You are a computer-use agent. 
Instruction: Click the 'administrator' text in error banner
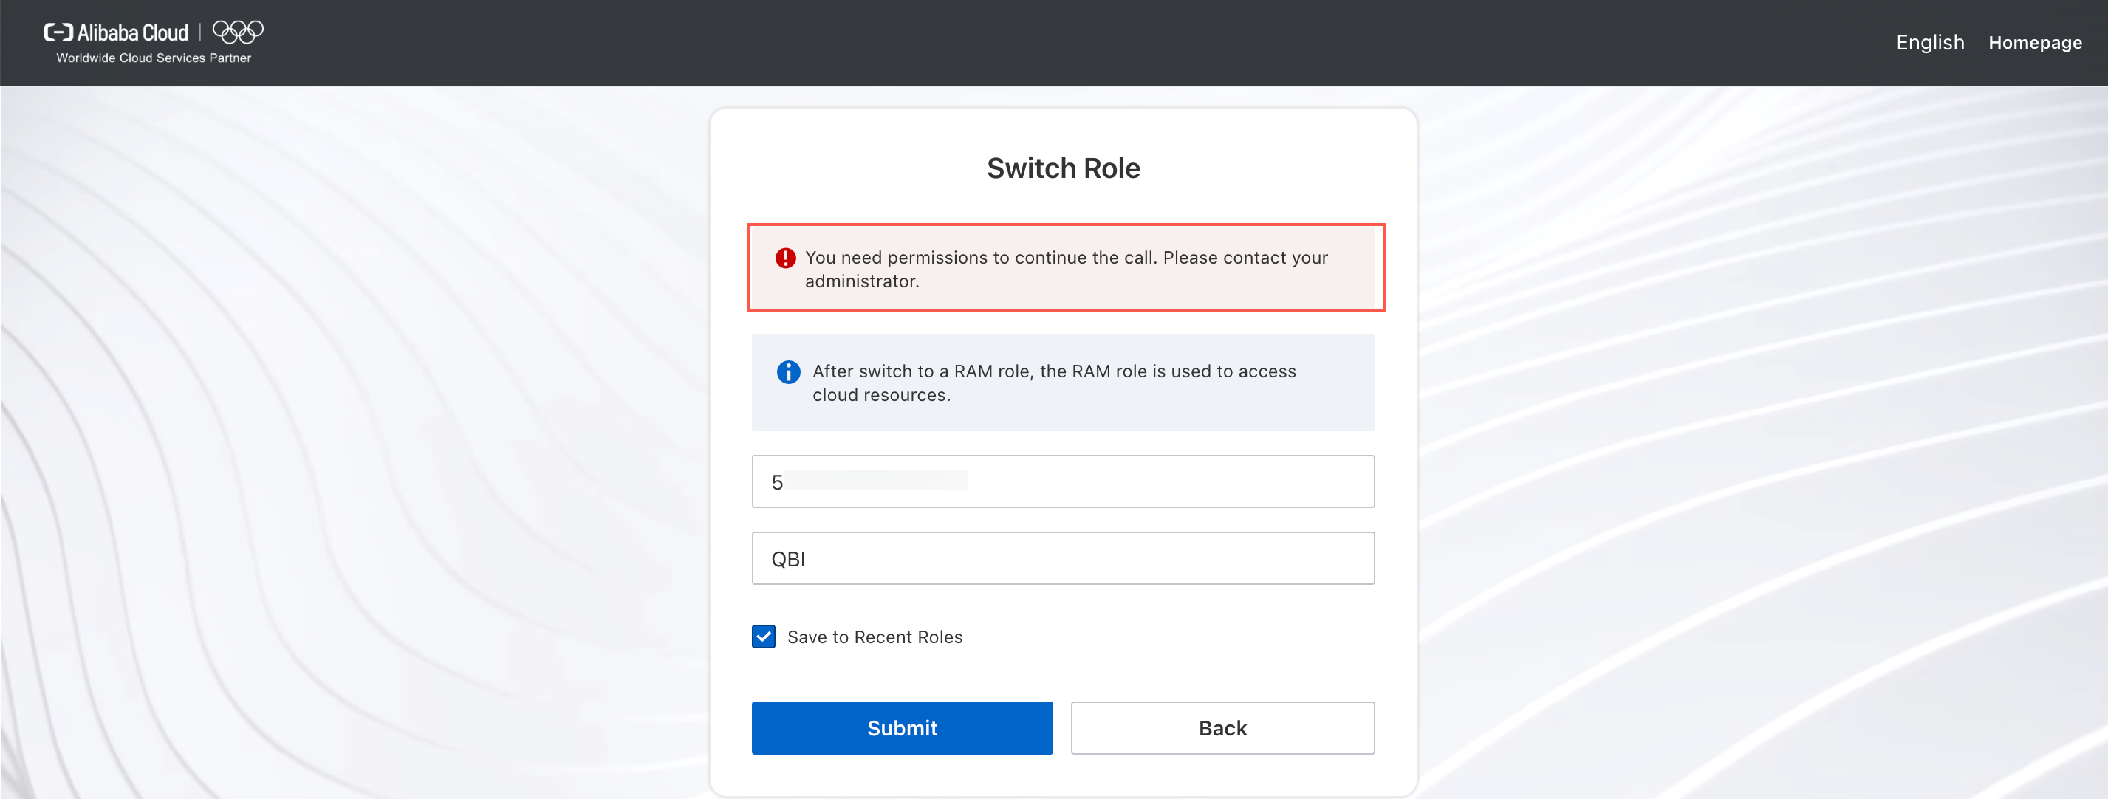pyautogui.click(x=862, y=281)
